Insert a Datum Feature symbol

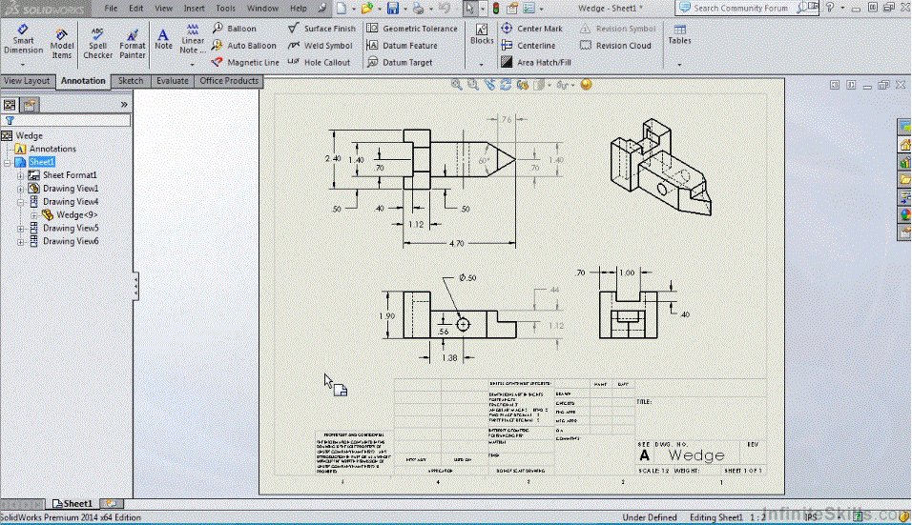[402, 46]
